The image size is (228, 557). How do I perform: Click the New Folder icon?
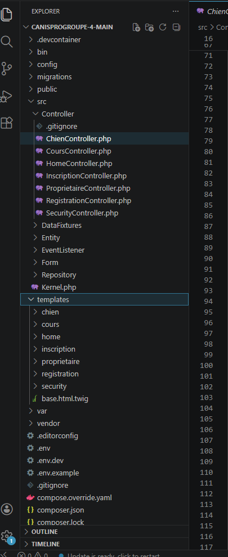click(x=149, y=28)
